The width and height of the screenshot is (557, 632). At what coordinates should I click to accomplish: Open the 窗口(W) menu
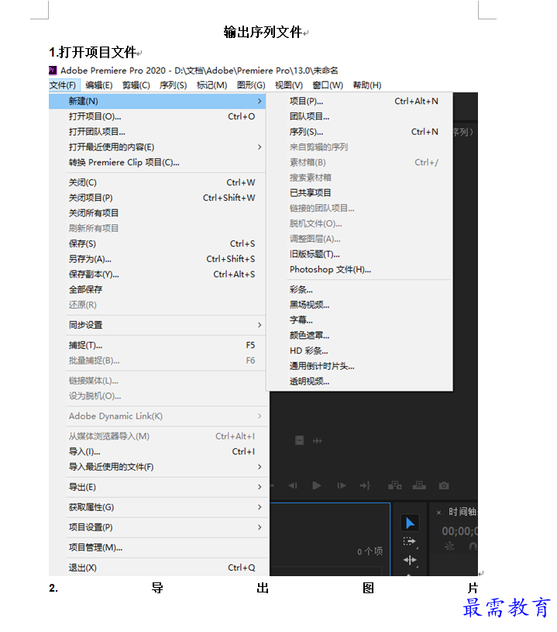328,85
